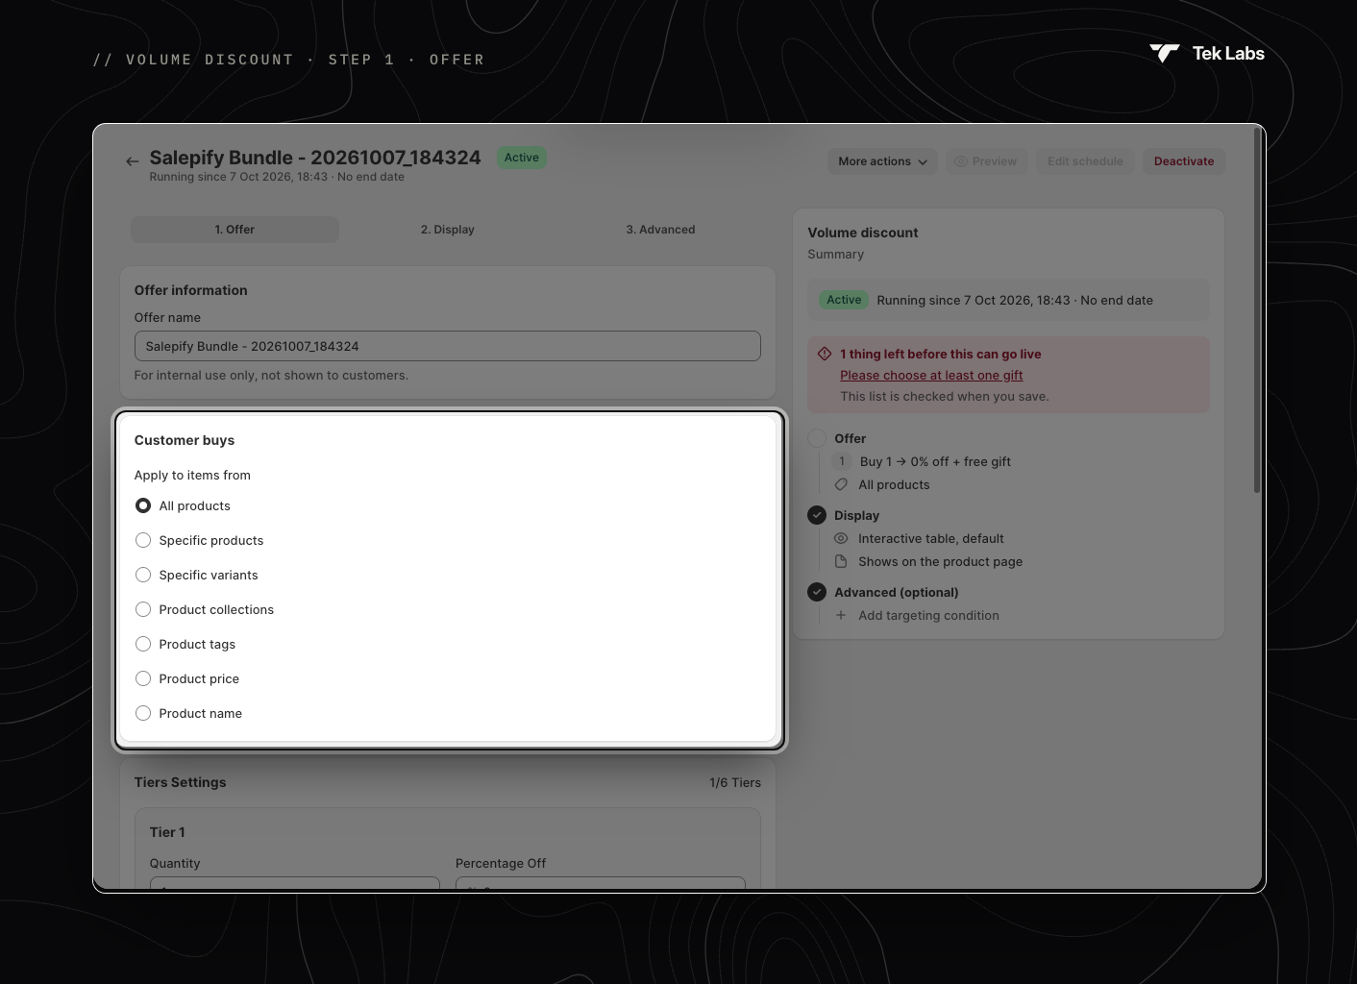Open the More actions dropdown

click(882, 161)
